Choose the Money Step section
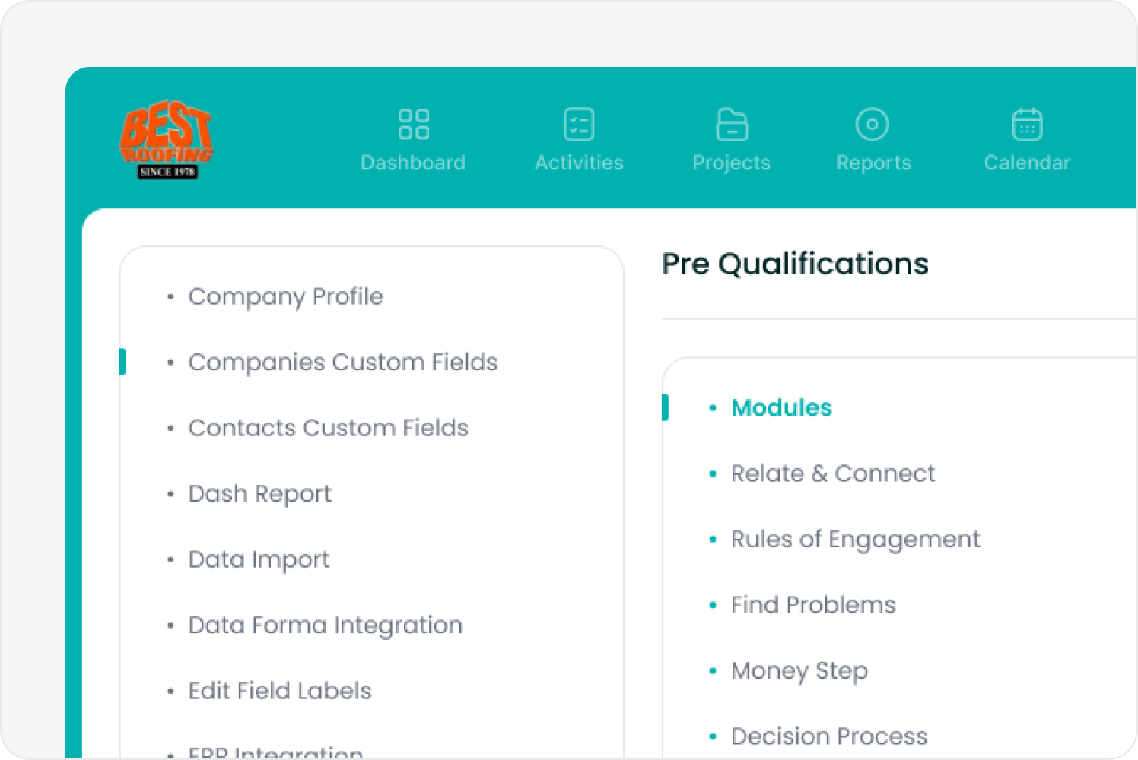 [799, 670]
